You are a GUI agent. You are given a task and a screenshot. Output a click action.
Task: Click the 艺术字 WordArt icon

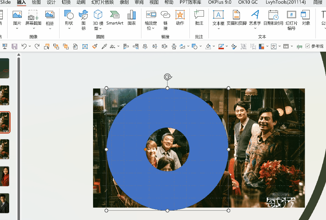pos(255,15)
